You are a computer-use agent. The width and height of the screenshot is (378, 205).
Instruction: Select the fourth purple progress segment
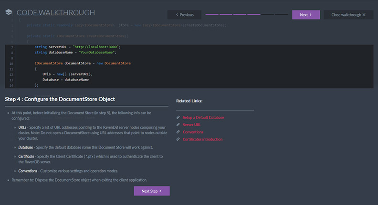[x=254, y=15]
